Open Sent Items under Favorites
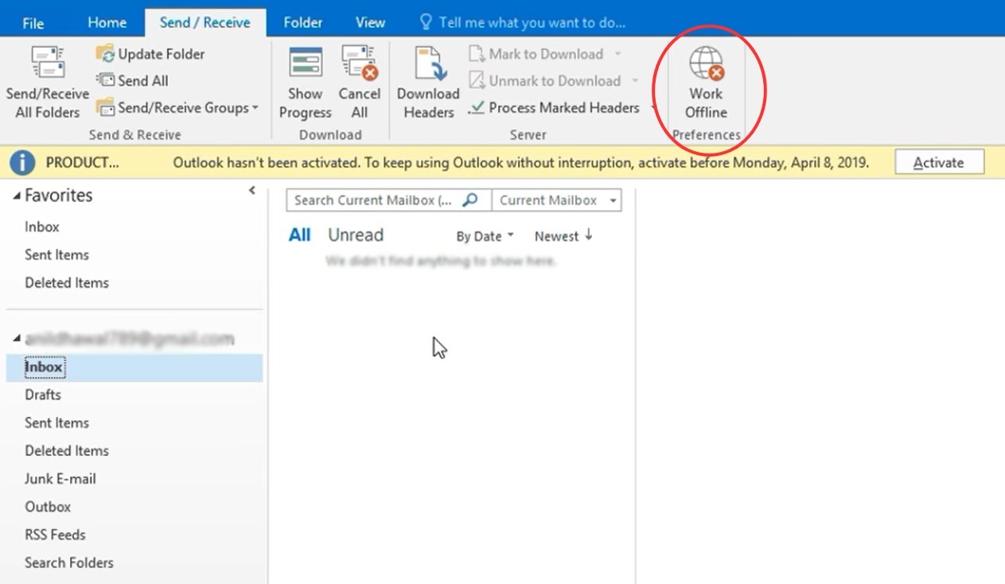 click(x=56, y=255)
